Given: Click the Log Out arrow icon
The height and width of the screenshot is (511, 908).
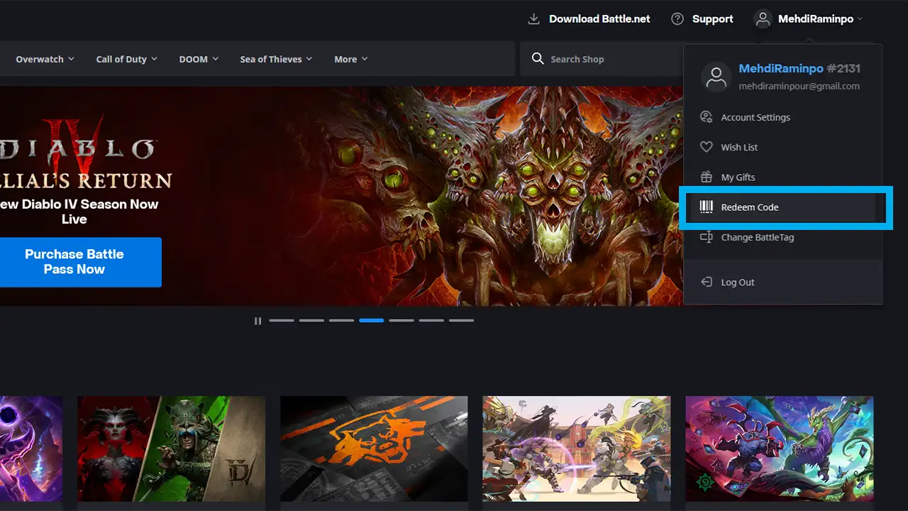Looking at the screenshot, I should [x=706, y=282].
